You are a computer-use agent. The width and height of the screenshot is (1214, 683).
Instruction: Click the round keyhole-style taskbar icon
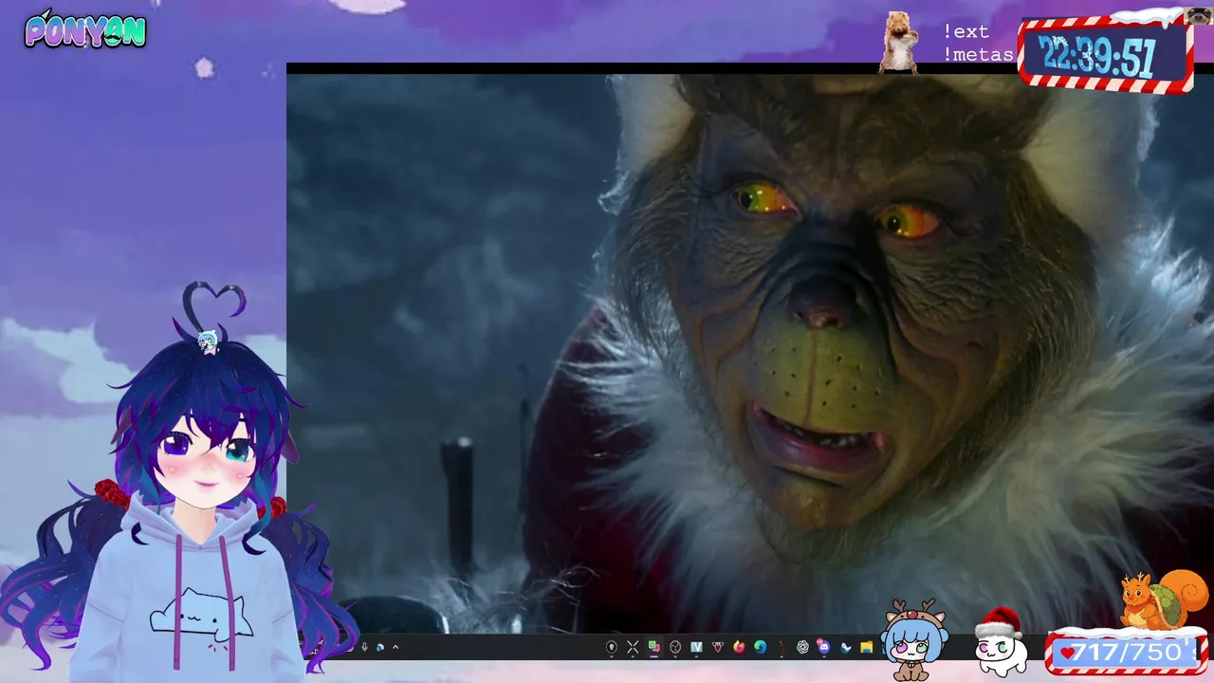612,647
